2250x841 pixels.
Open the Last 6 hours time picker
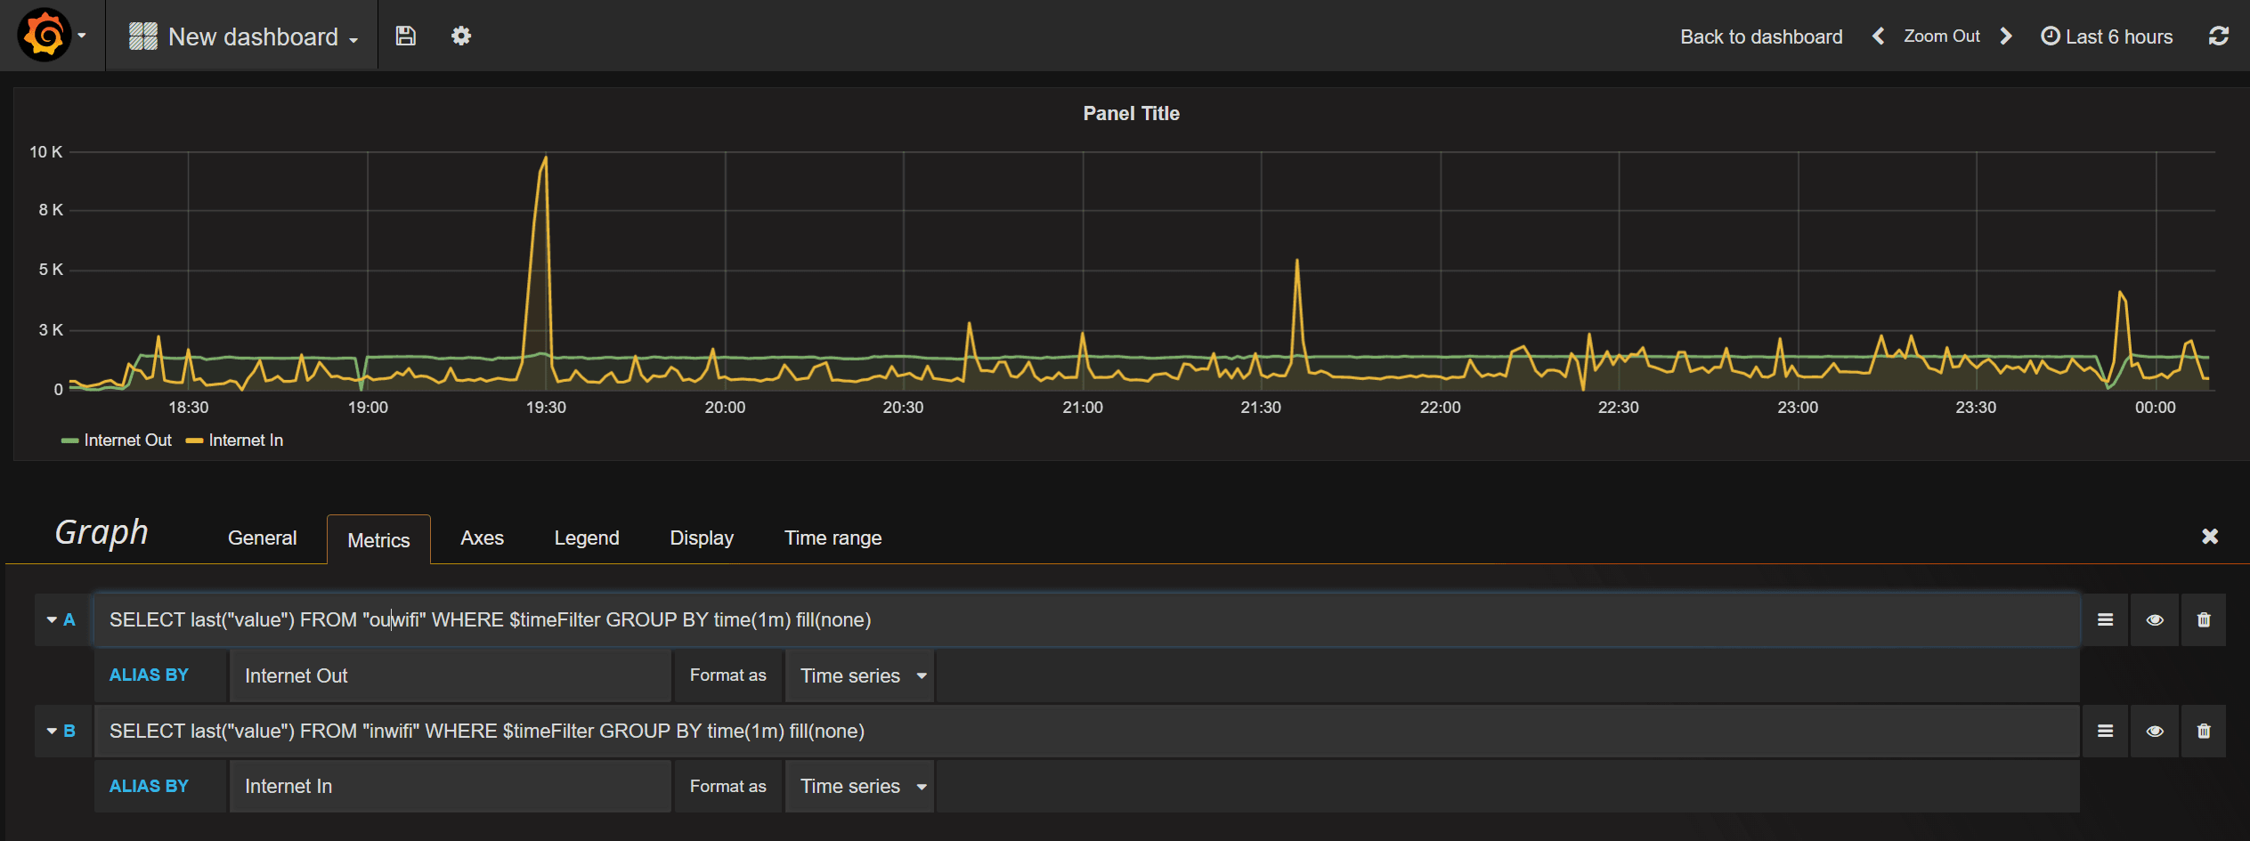pyautogui.click(x=2107, y=36)
